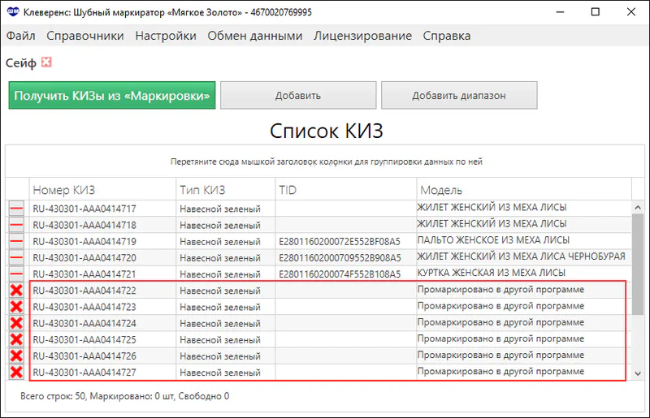Click red dash icon for row RU-430301-AAA0414719

pyautogui.click(x=16, y=241)
